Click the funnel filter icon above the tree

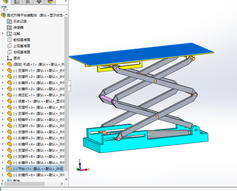click(x=4, y=9)
